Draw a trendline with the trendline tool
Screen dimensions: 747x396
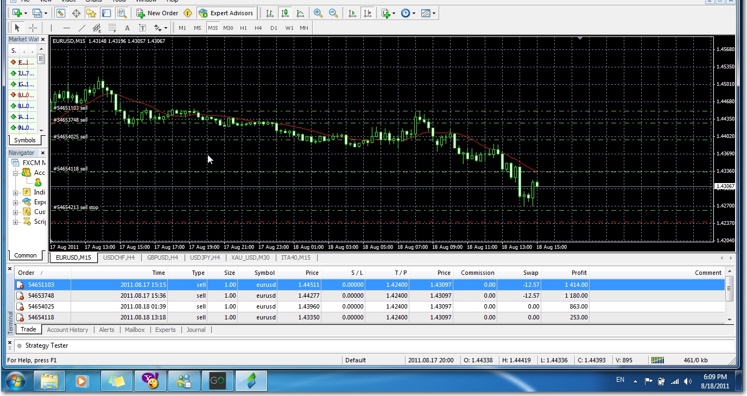pyautogui.click(x=82, y=28)
